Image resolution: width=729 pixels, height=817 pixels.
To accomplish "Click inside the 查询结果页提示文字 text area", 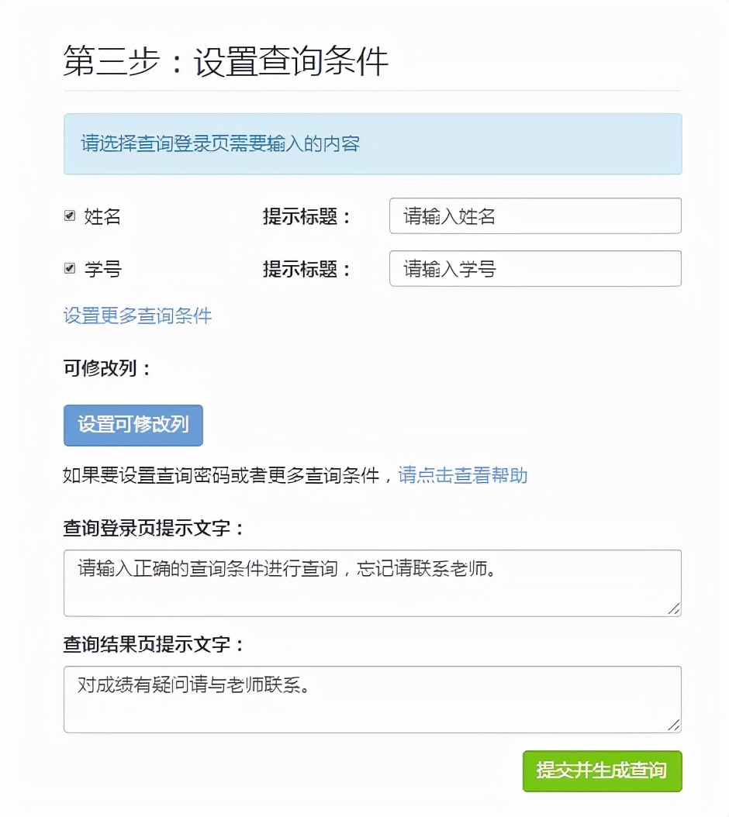I will coord(372,699).
